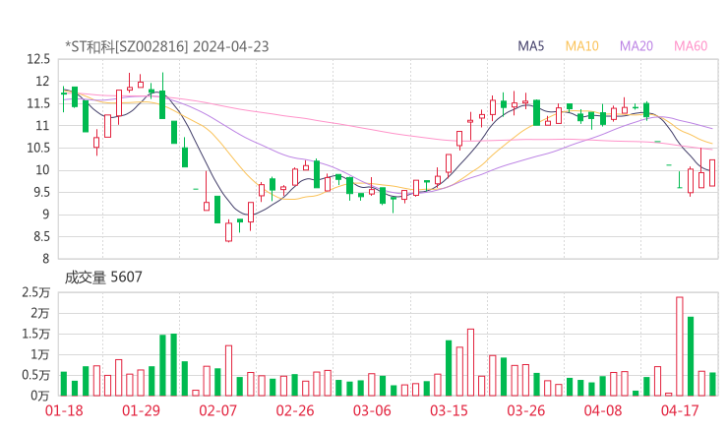The height and width of the screenshot is (433, 728).
Task: Click the chart title *ST和科[SZ002816] 2024-04-23
Action: pyautogui.click(x=166, y=46)
